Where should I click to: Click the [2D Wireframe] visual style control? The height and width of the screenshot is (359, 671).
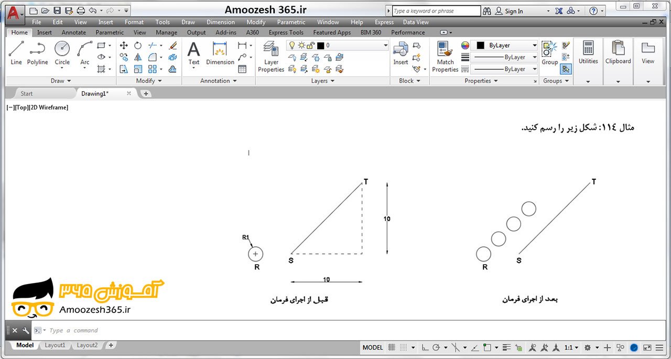tap(49, 107)
